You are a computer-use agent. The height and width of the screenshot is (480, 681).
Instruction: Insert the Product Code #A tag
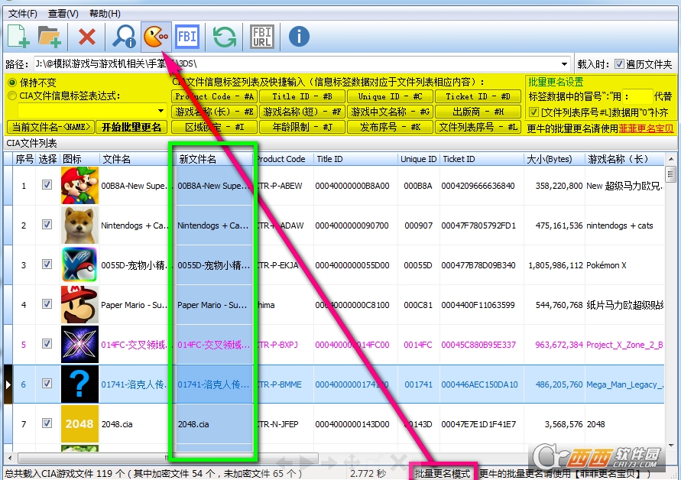click(x=214, y=96)
